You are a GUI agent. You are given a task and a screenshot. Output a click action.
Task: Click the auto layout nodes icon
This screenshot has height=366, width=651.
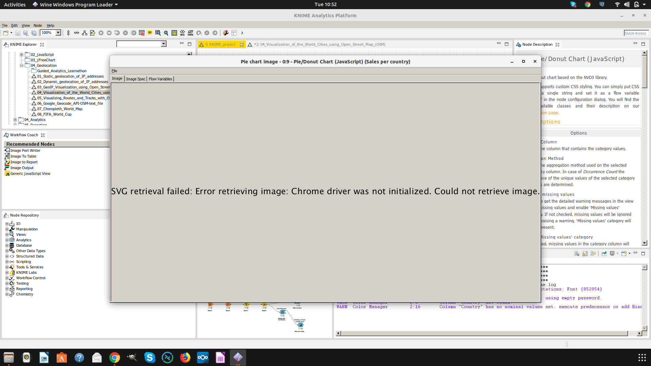[x=85, y=33]
